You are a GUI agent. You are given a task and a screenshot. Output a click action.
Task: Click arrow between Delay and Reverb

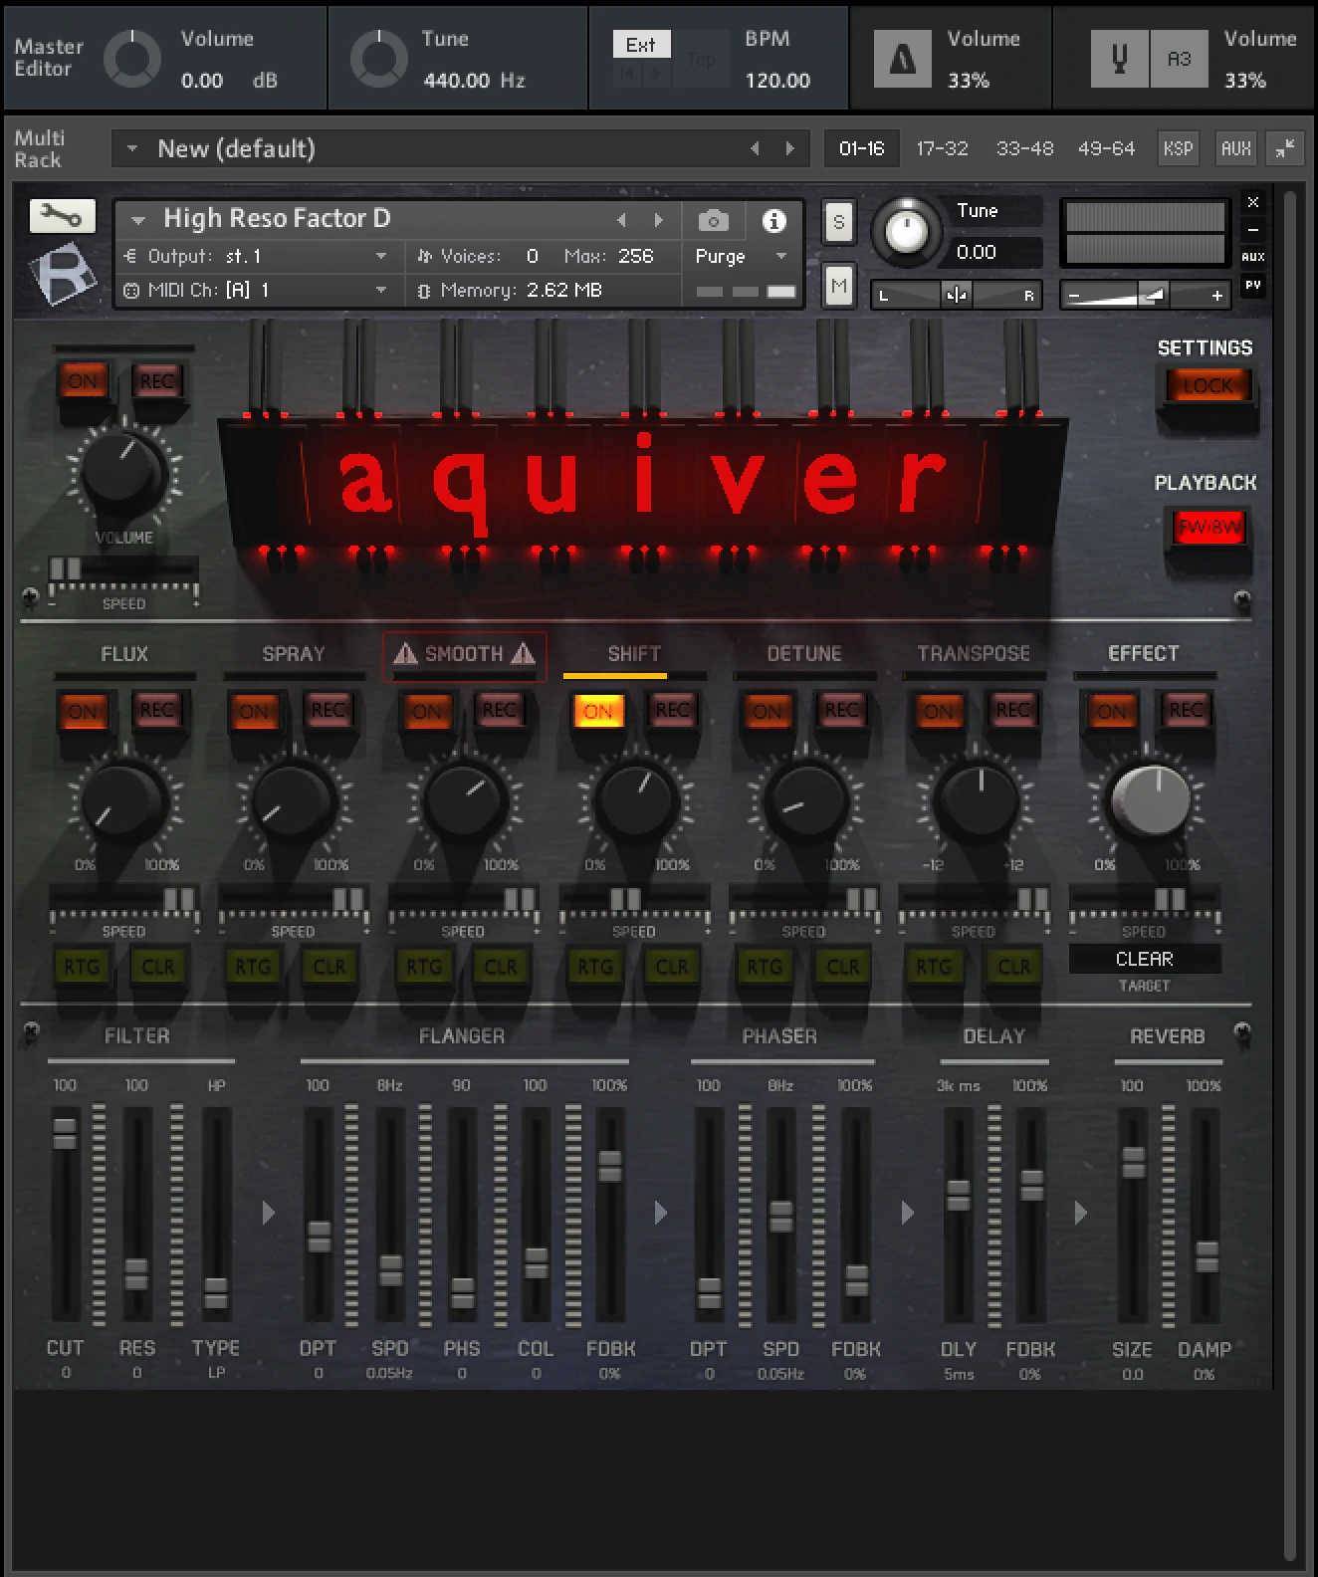tap(1081, 1213)
